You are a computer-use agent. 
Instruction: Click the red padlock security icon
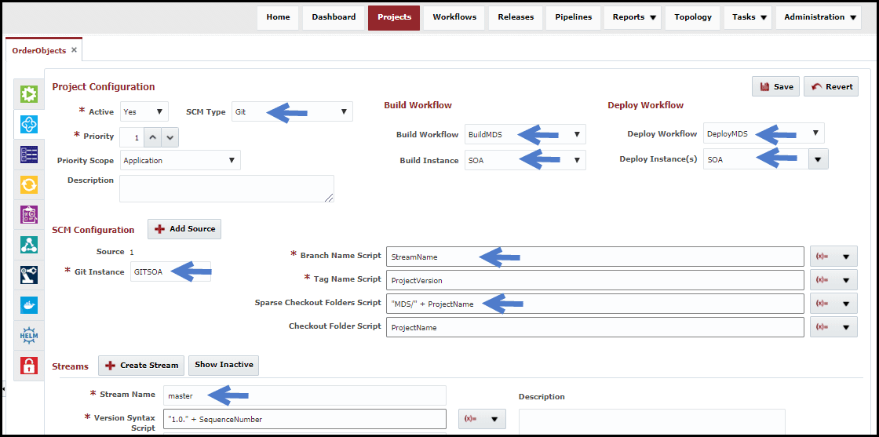coord(28,366)
